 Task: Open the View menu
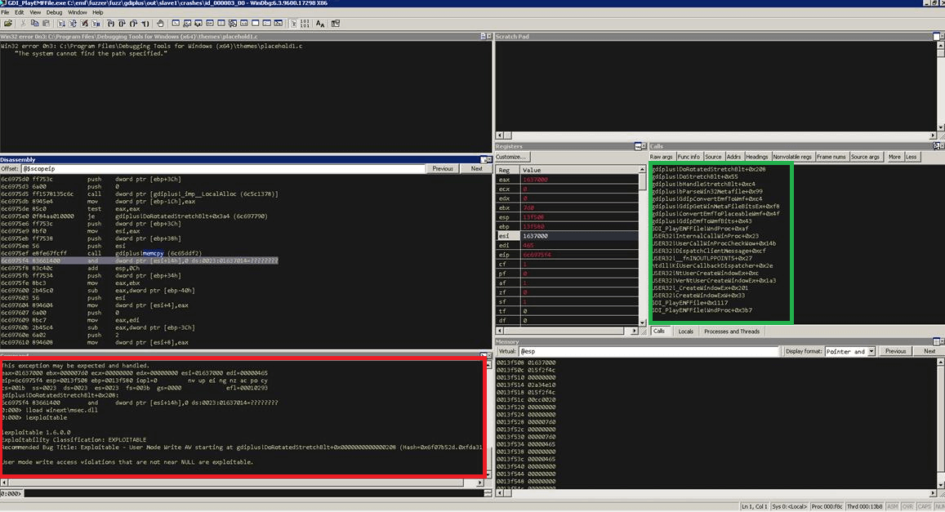point(35,12)
